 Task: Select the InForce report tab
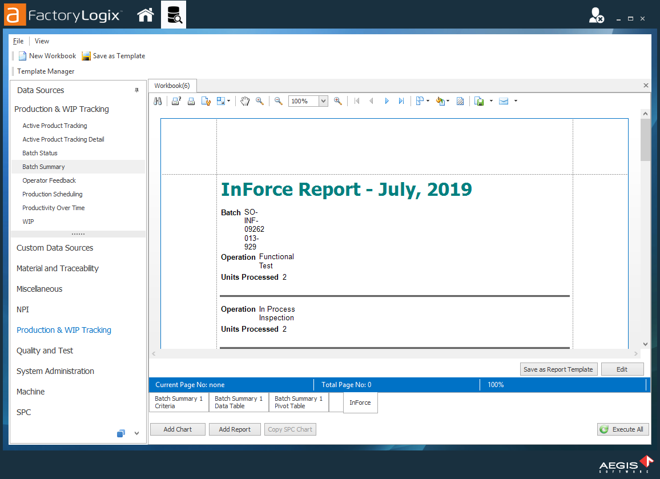(360, 402)
